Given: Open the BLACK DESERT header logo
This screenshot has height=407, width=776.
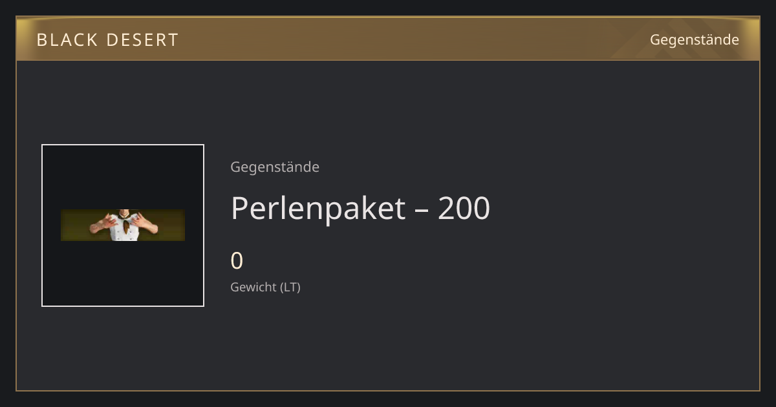Looking at the screenshot, I should pos(107,40).
